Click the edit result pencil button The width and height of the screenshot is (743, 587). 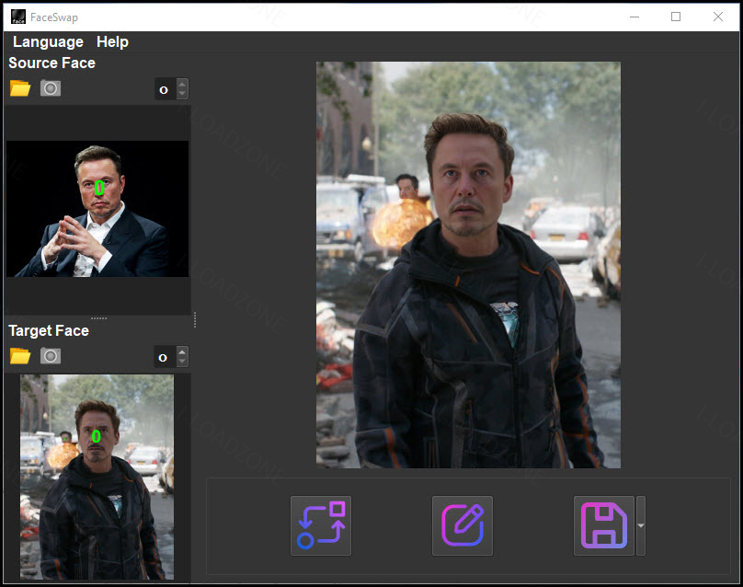(x=463, y=525)
